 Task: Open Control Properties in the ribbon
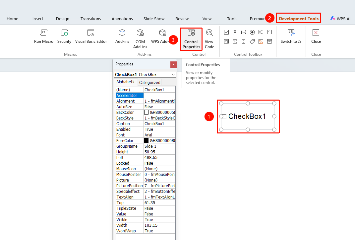point(191,39)
